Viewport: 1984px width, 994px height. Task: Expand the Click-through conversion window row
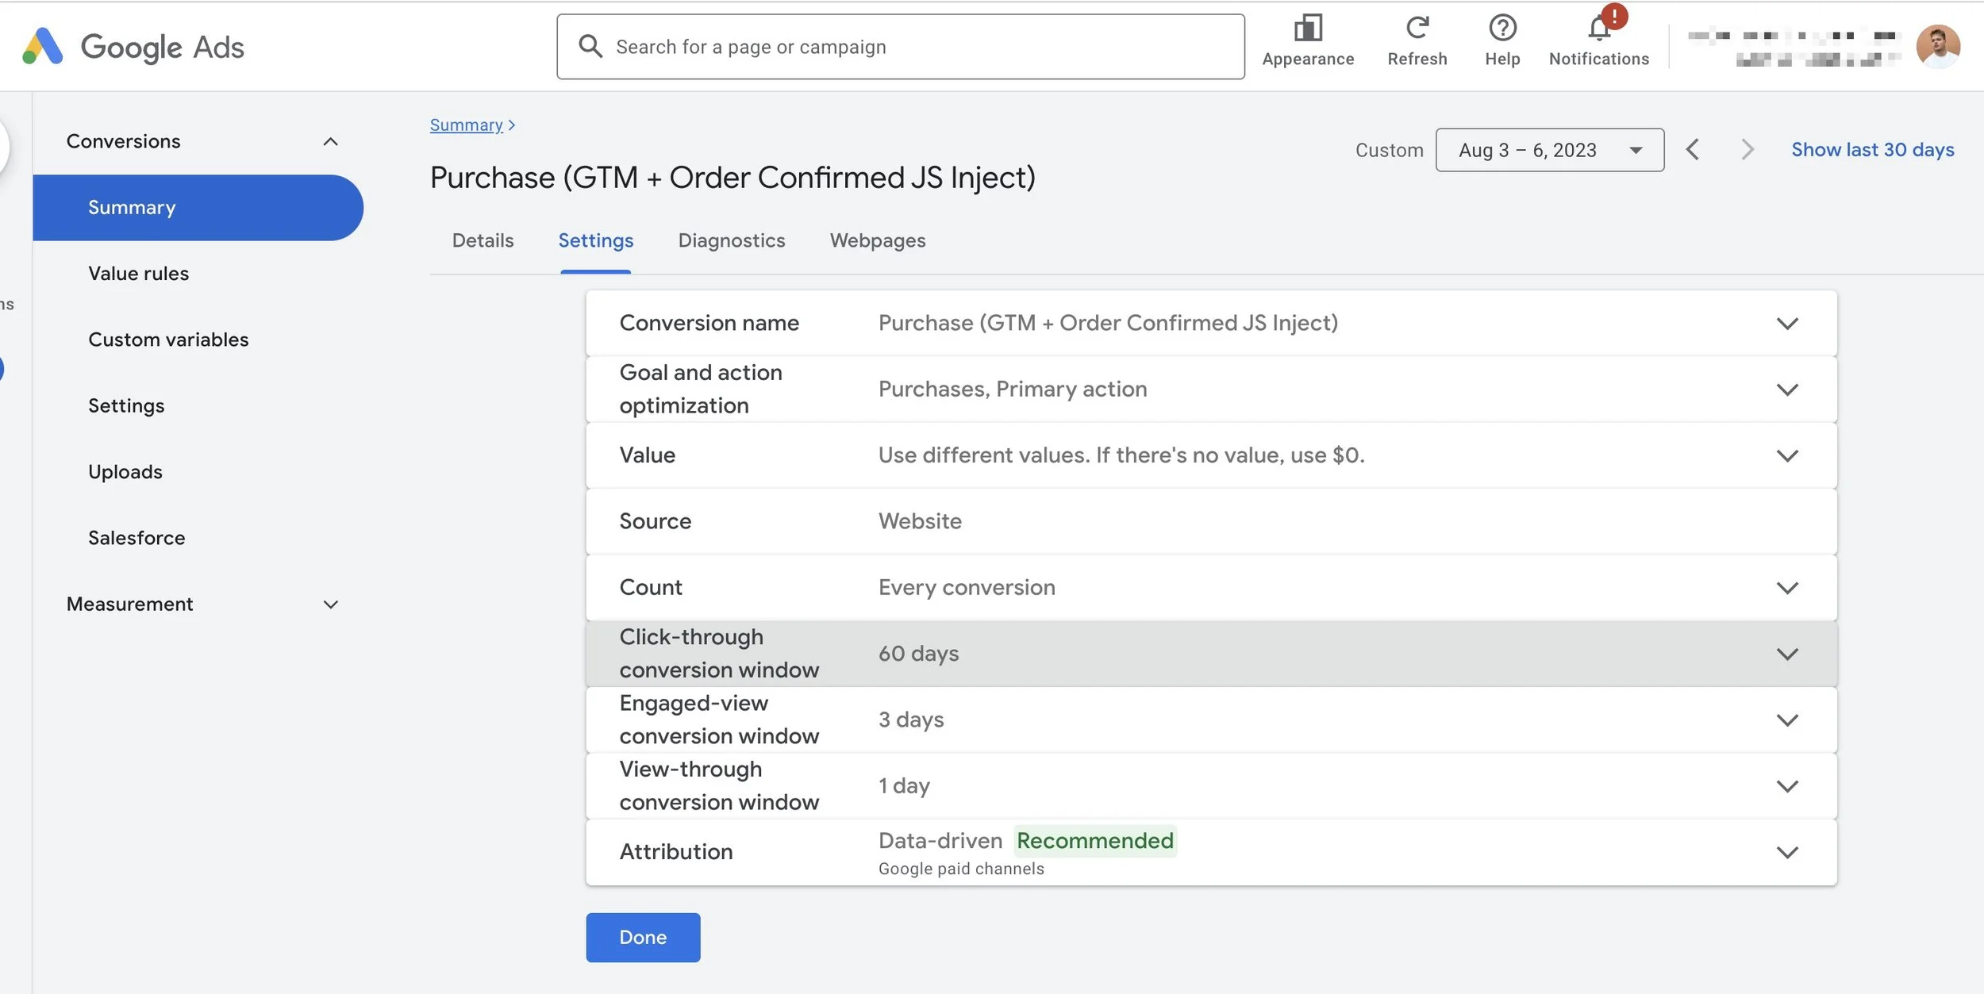click(1786, 654)
